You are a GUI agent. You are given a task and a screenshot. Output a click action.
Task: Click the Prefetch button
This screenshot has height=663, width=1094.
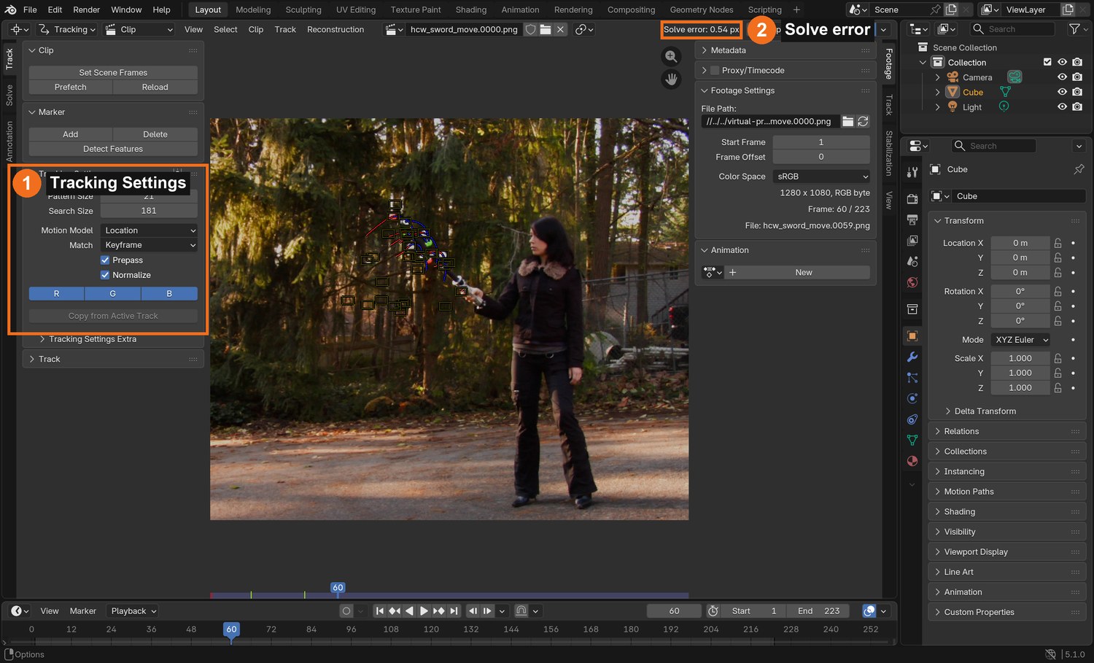coord(71,87)
